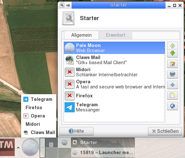
Task: Expand the arrow next to the TM panel logo
Action: [18, 147]
